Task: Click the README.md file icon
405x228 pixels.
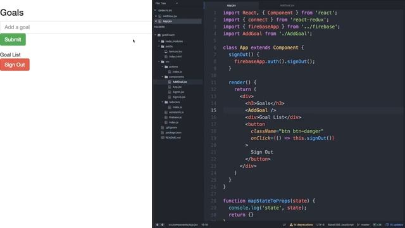Action: click(163, 137)
